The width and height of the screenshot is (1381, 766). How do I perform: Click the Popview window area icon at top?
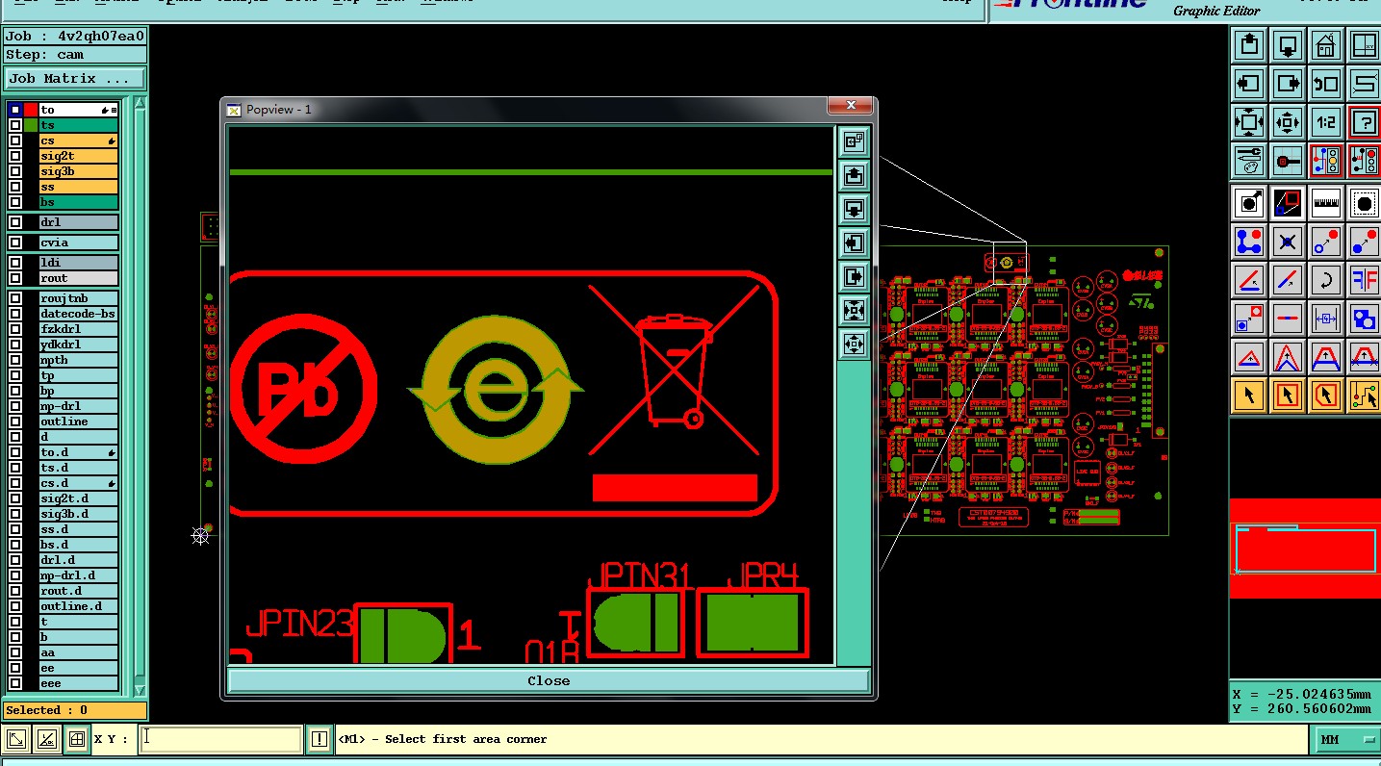coord(854,141)
